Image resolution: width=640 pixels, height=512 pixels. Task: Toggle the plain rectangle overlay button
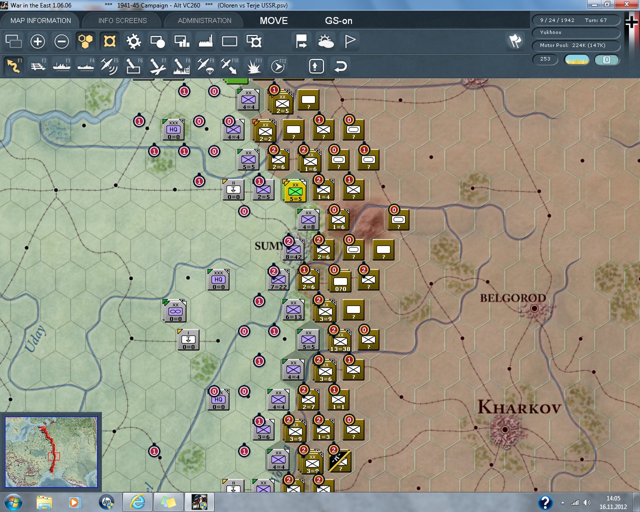click(x=229, y=41)
